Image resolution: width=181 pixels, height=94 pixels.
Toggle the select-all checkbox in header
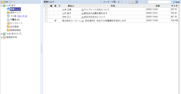[46, 5]
